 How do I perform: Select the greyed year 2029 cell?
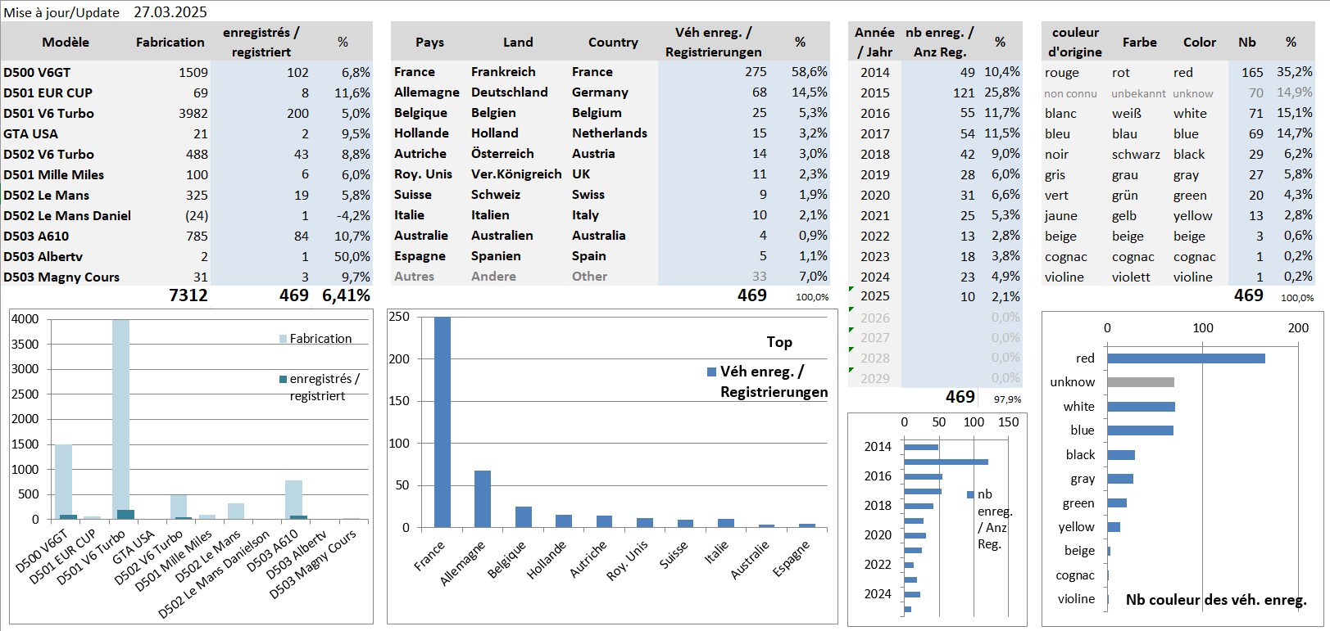tap(874, 378)
